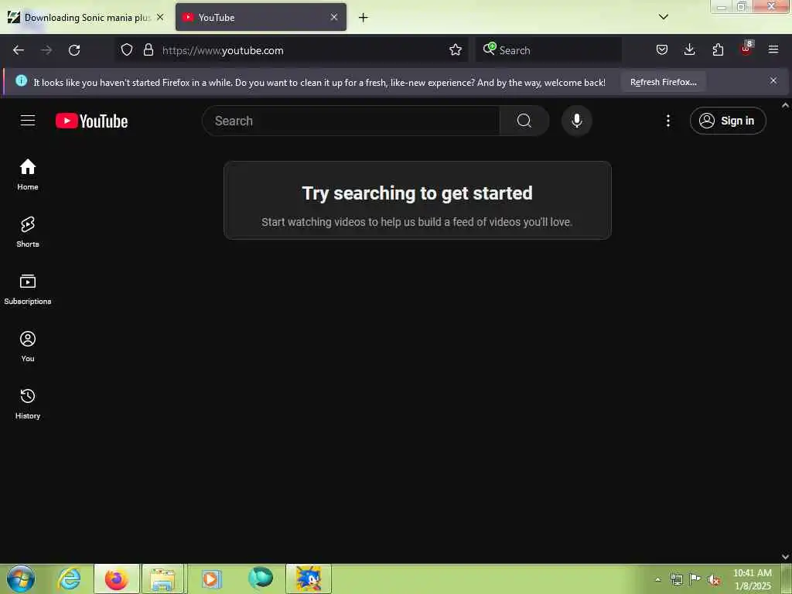The height and width of the screenshot is (594, 792).
Task: Dismiss the Firefox refresh notification bar
Action: click(x=773, y=80)
